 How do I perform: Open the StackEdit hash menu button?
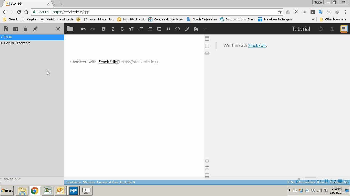[344, 29]
